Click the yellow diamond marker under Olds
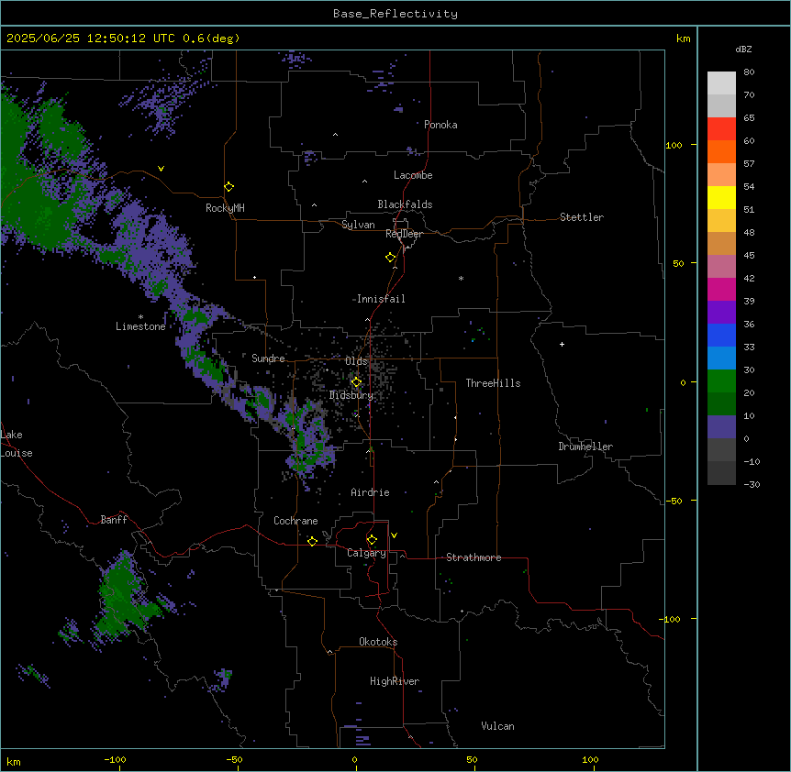The image size is (791, 772). coord(356,382)
